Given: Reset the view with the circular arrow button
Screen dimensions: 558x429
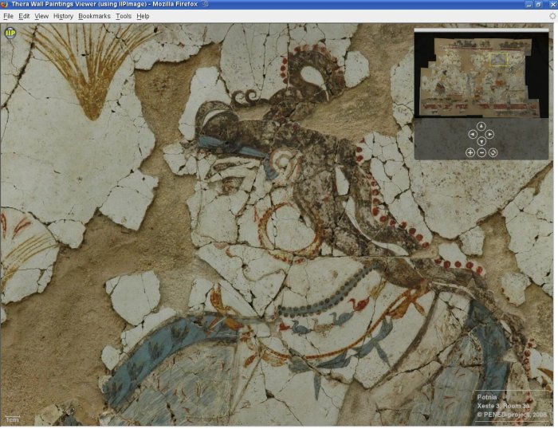Looking at the screenshot, I should [493, 153].
